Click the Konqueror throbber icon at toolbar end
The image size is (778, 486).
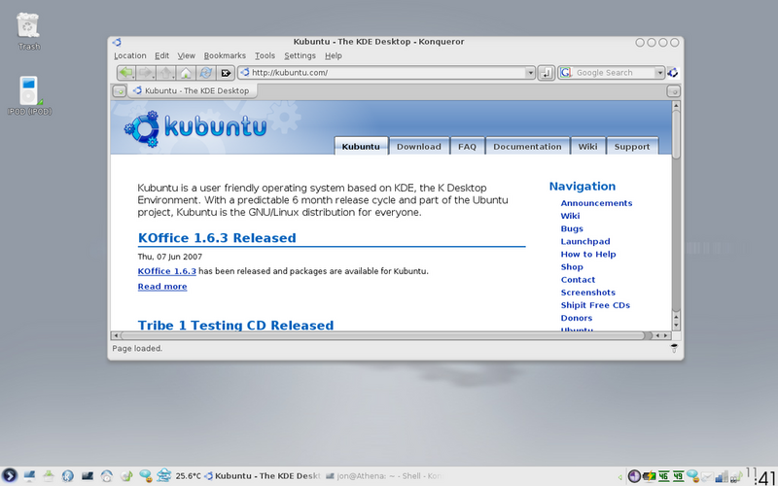click(x=673, y=72)
